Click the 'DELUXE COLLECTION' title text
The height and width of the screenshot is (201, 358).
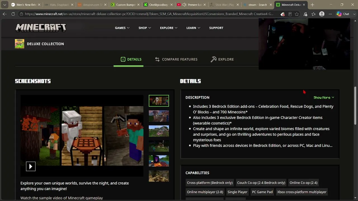45,44
